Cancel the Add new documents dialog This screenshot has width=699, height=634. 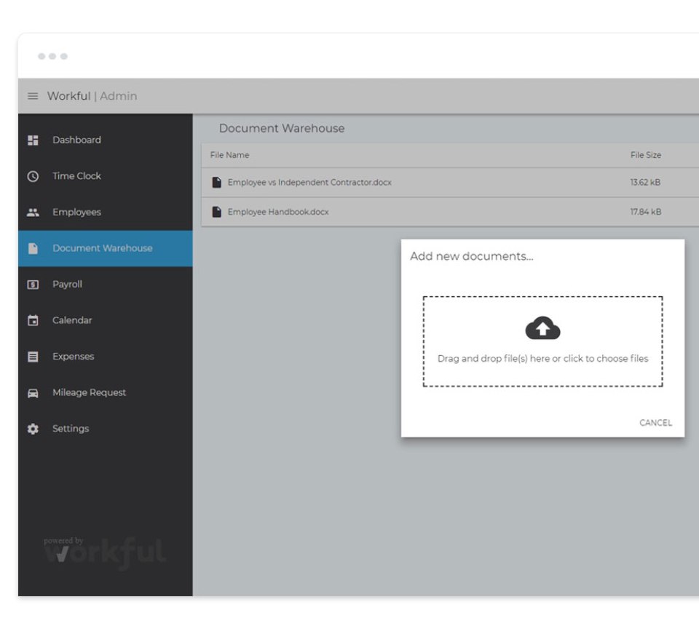click(655, 423)
